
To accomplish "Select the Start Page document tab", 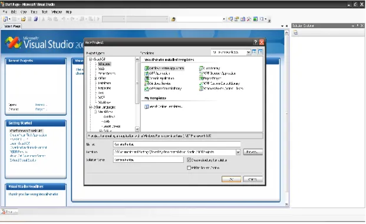I will pos(12,26).
